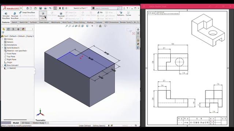Expand manager pane tabs right arrow
This screenshot has width=234, height=131.
click(x=33, y=29)
